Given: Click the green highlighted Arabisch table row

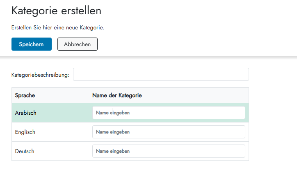Looking at the screenshot, I should coord(62,113).
